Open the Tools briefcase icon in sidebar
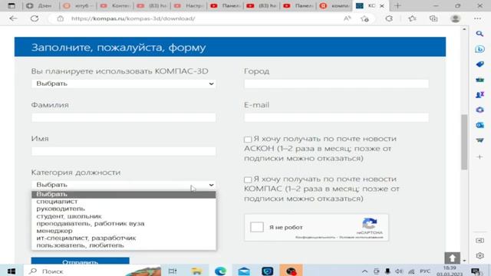The width and height of the screenshot is (491, 276). 479,80
